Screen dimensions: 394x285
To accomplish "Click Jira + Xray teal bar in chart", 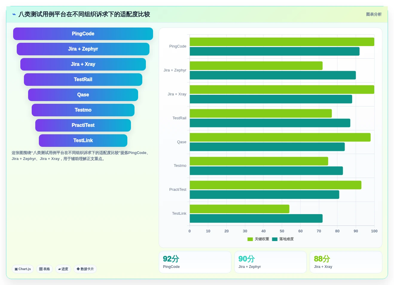I will coord(271,99).
